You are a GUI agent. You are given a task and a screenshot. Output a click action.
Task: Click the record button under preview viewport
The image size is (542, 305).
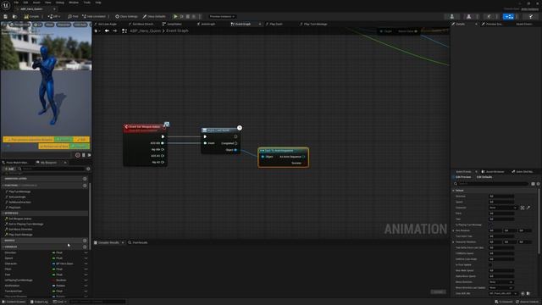[77, 155]
